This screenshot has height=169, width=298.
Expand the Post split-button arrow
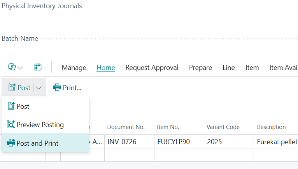point(39,88)
